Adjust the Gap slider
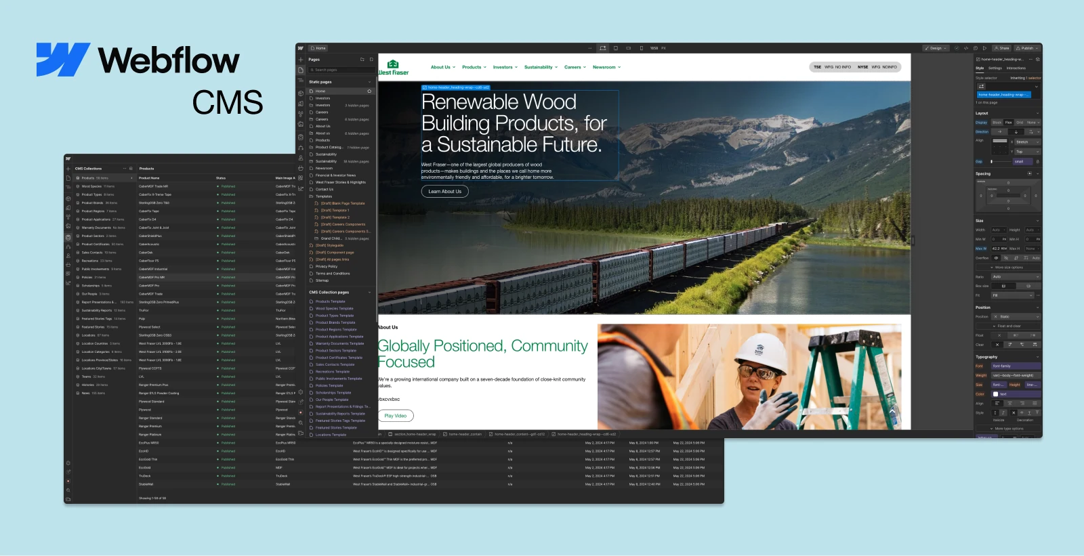Image resolution: width=1084 pixels, height=556 pixels. coord(1000,161)
